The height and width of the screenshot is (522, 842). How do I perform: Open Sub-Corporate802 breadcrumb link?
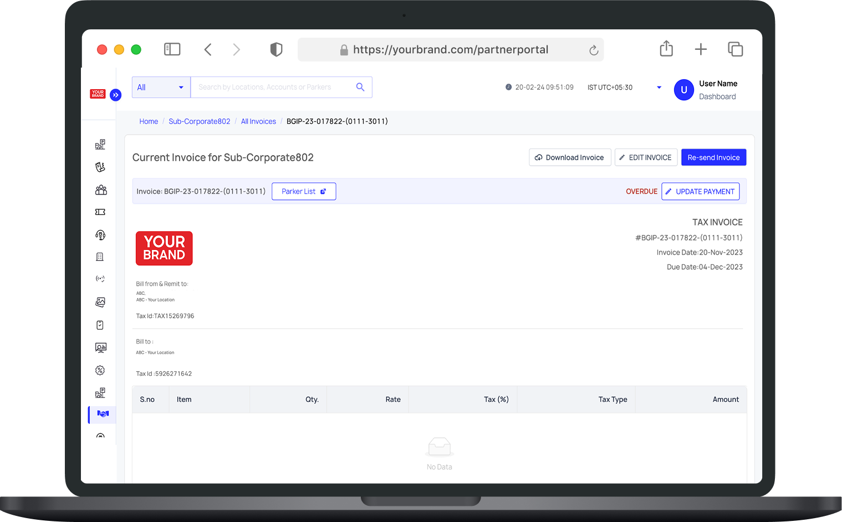[x=200, y=121]
